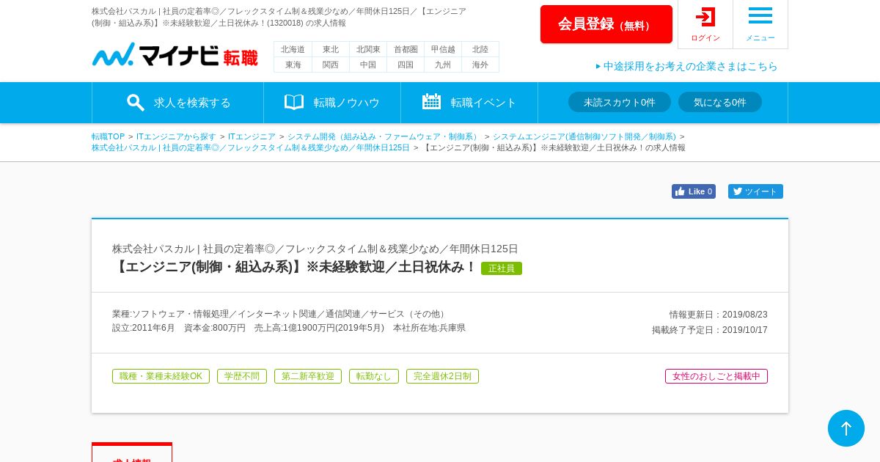Click the calendar 転職イベント icon
The width and height of the screenshot is (880, 462).
coord(431,102)
